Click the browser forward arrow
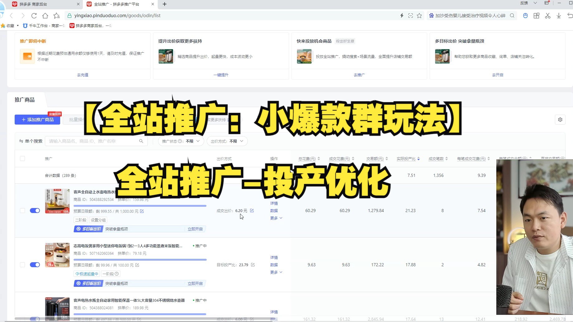 pyautogui.click(x=23, y=16)
